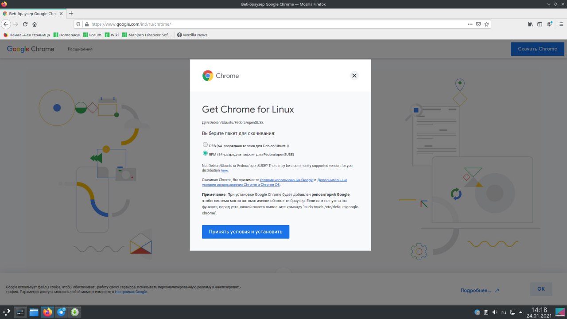The image size is (567, 319).
Task: Select DEB package for Debian/Ubuntu
Action: click(x=205, y=144)
